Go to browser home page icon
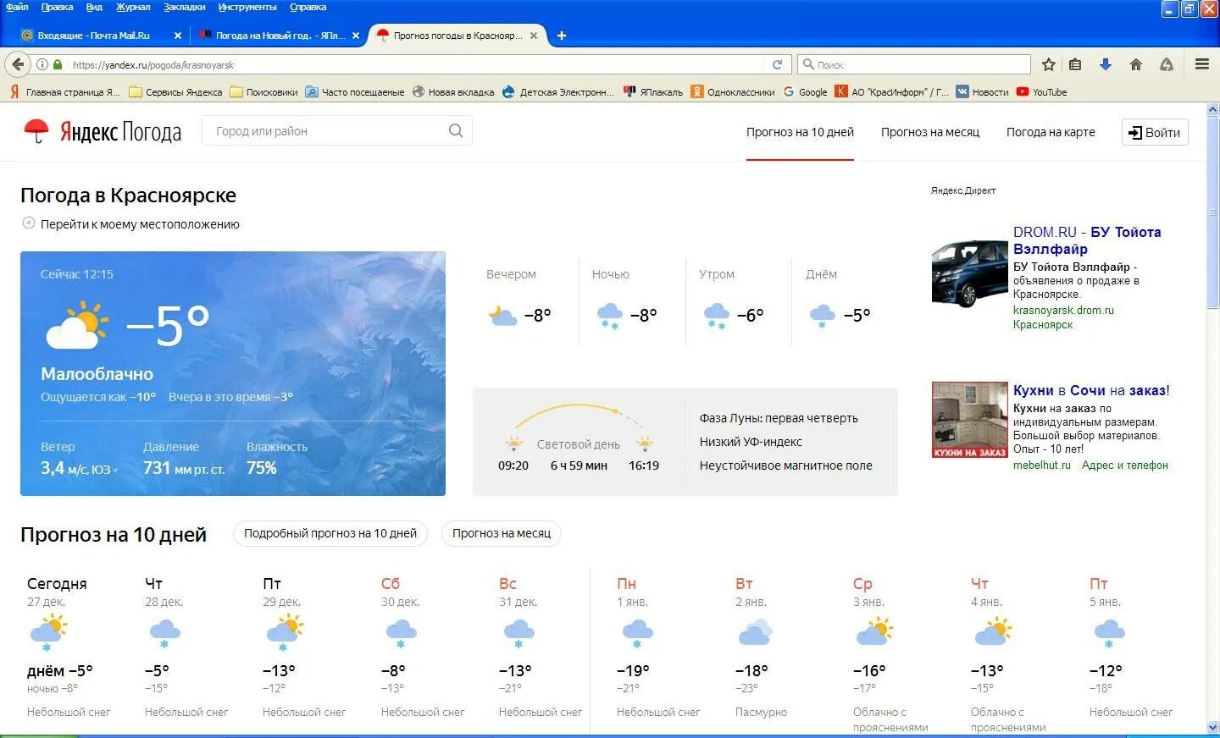This screenshot has width=1220, height=738. 1136,64
